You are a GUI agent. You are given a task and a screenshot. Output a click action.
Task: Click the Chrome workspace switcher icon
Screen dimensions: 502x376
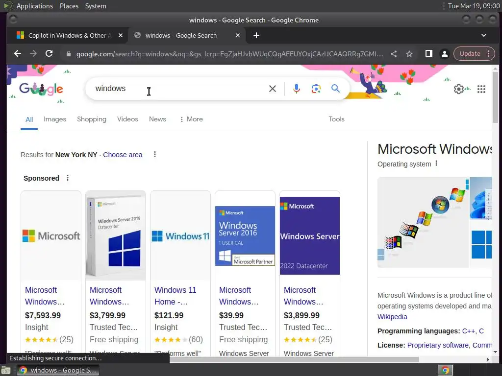pos(445,370)
